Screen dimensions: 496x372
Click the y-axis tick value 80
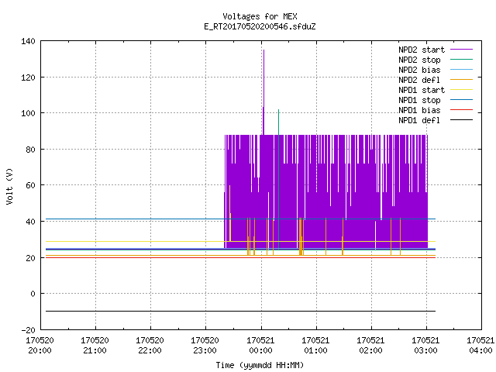[30, 150]
